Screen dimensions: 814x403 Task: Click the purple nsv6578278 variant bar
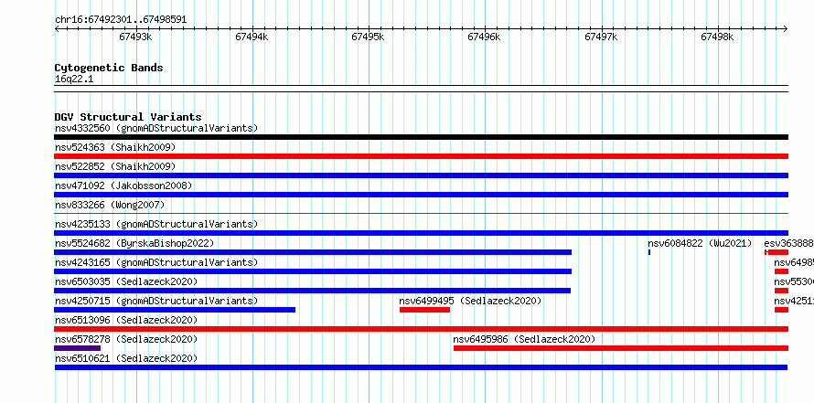[78, 348]
